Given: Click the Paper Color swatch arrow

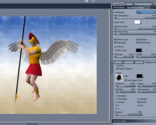Looking at the screenshot, I should pyautogui.click(x=141, y=24).
